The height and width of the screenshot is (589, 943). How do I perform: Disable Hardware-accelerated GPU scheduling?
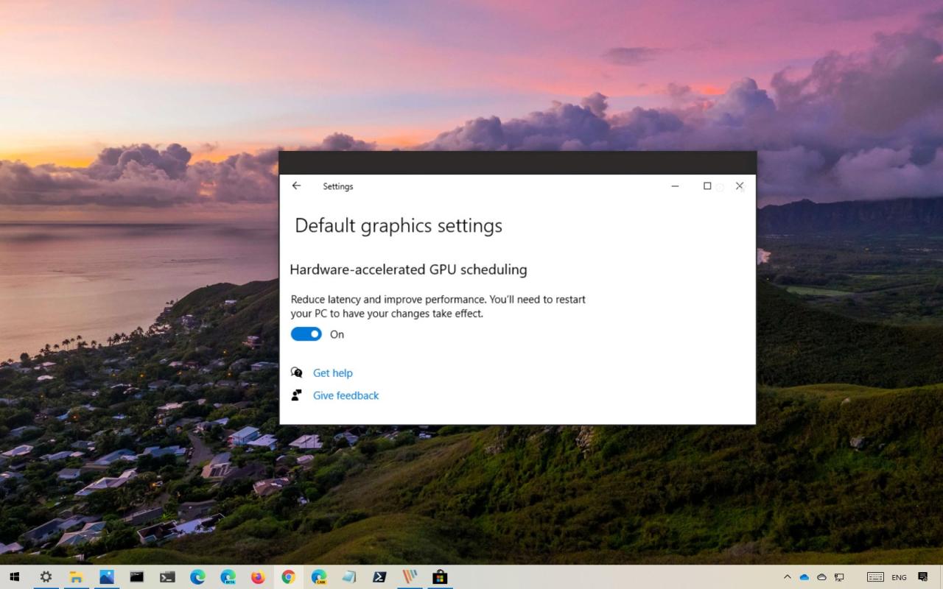pos(306,334)
